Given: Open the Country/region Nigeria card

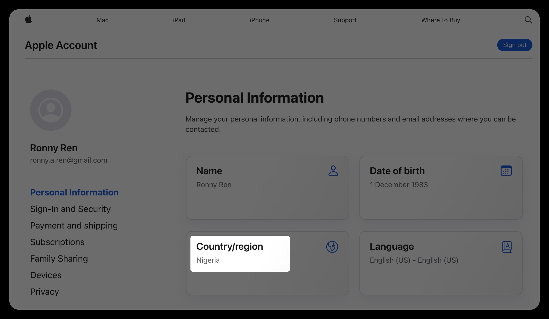Looking at the screenshot, I should 240,254.
